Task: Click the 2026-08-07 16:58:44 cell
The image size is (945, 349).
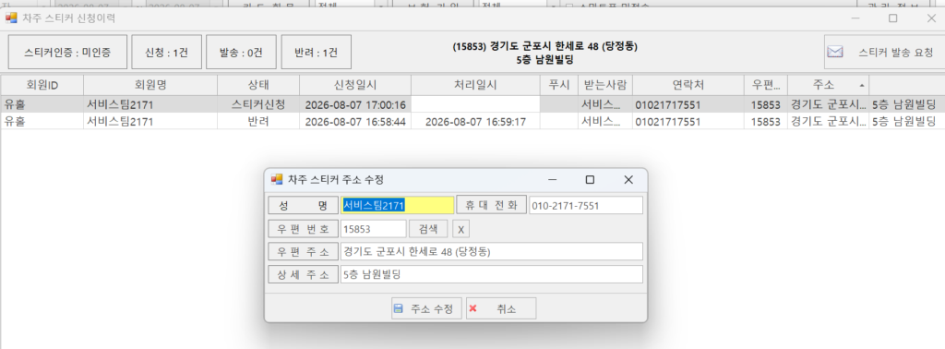Action: [355, 121]
